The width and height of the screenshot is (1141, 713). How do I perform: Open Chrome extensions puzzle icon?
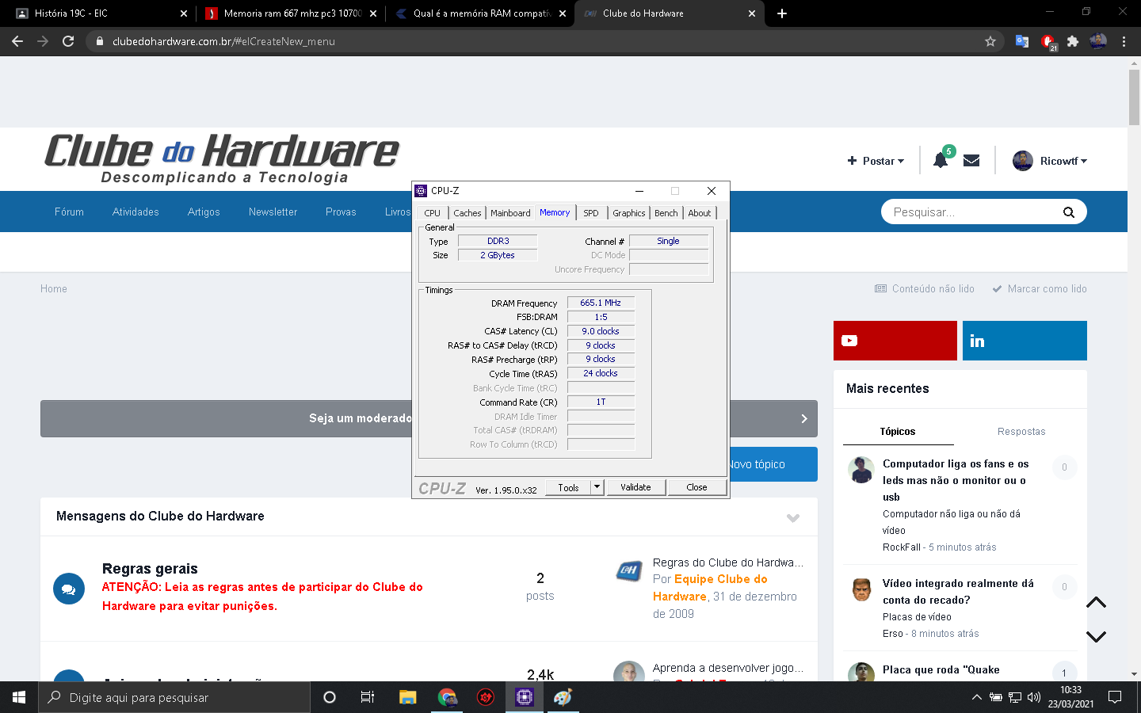pos(1073,41)
